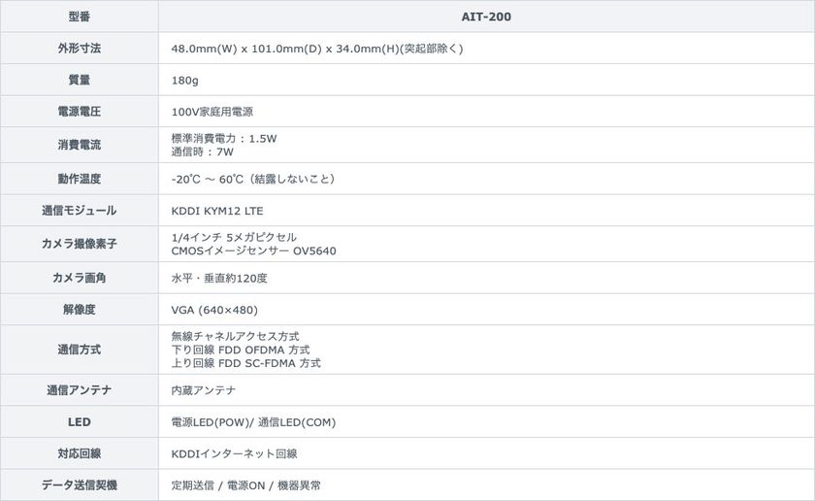The width and height of the screenshot is (815, 501).
Task: Click the 180g weight value
Action: click(x=185, y=81)
